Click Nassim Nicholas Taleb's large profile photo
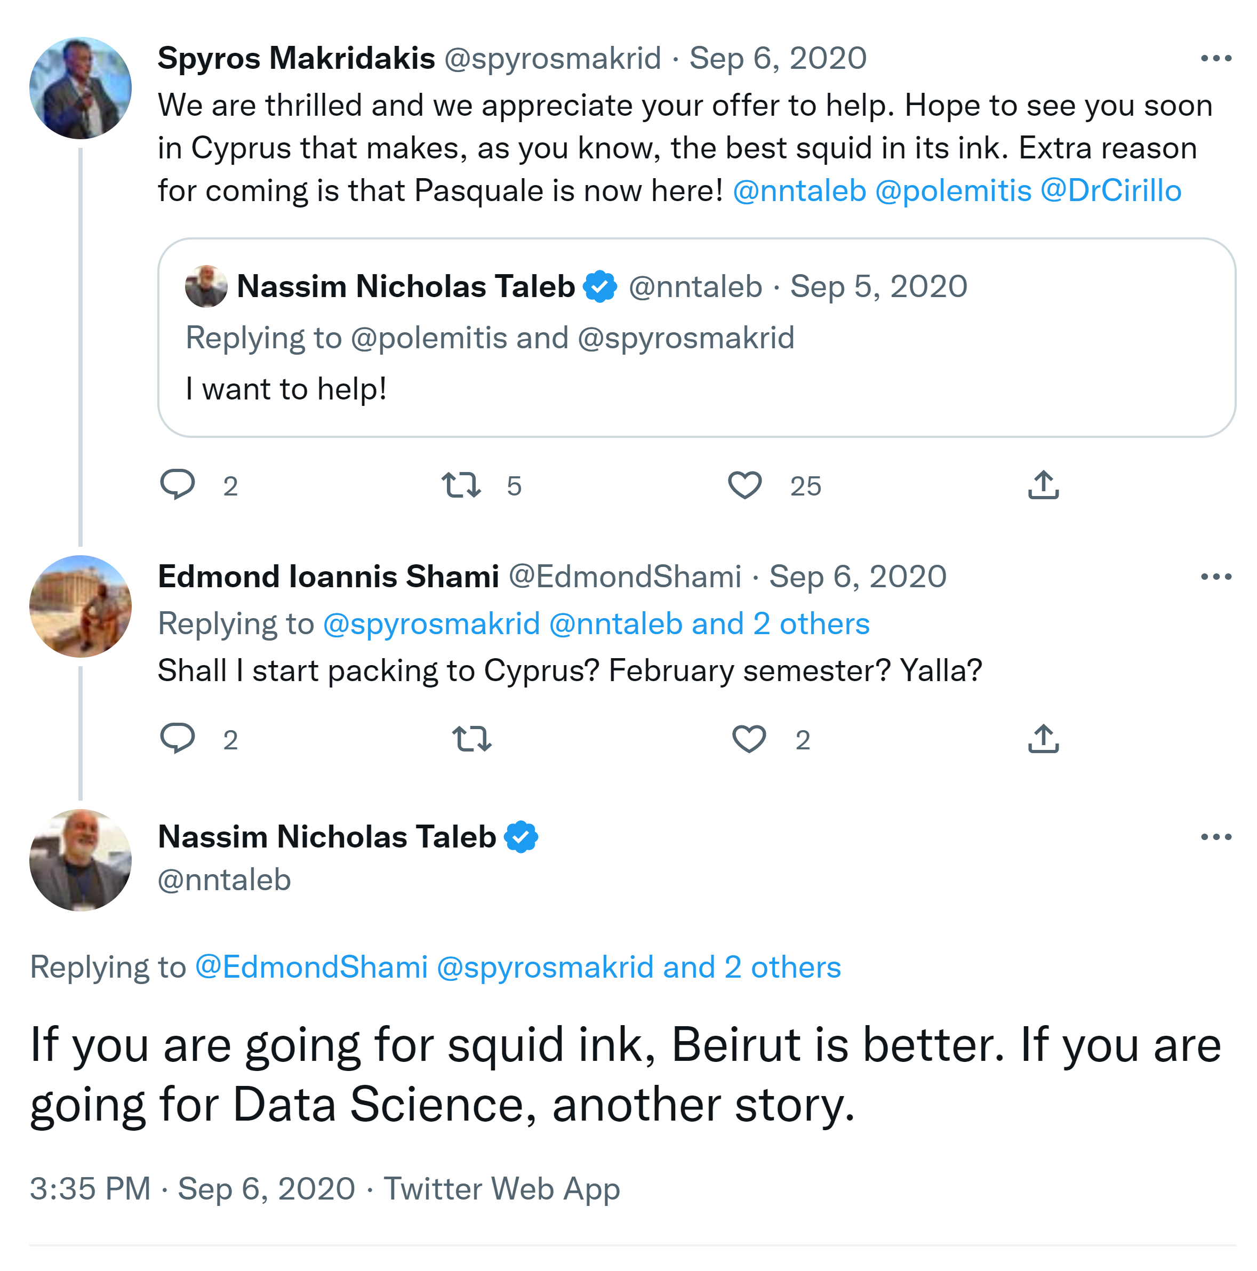This screenshot has height=1271, width=1257. point(80,860)
